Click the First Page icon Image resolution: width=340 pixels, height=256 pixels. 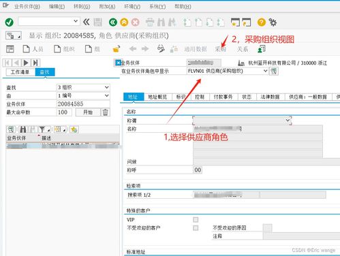tap(187, 22)
